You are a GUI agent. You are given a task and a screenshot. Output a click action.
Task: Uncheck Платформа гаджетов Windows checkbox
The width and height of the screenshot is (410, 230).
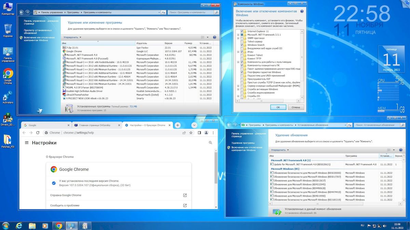[x=242, y=72]
